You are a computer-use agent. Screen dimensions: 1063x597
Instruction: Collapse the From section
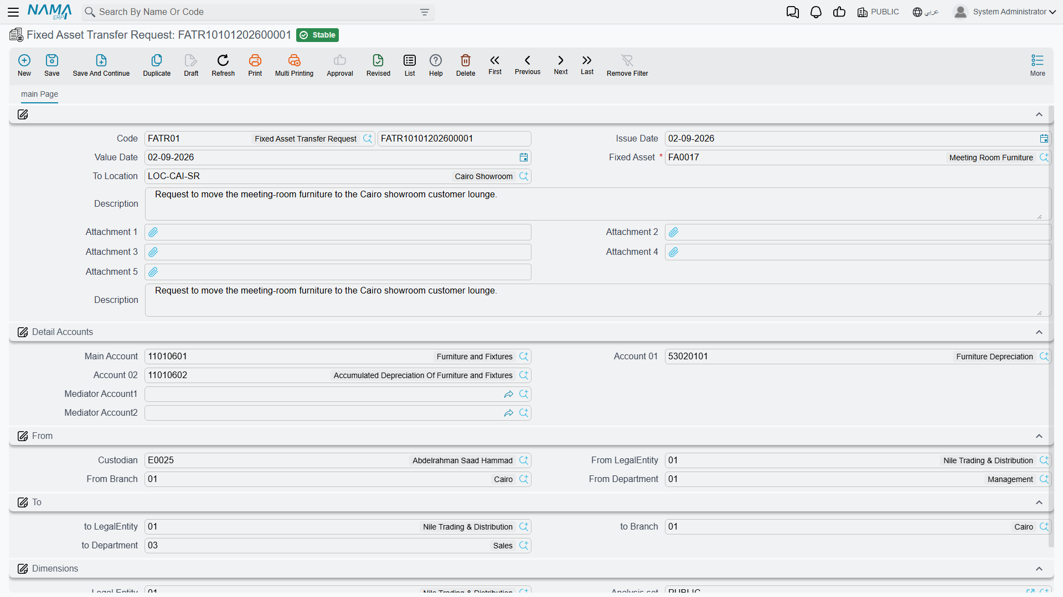pyautogui.click(x=1039, y=436)
